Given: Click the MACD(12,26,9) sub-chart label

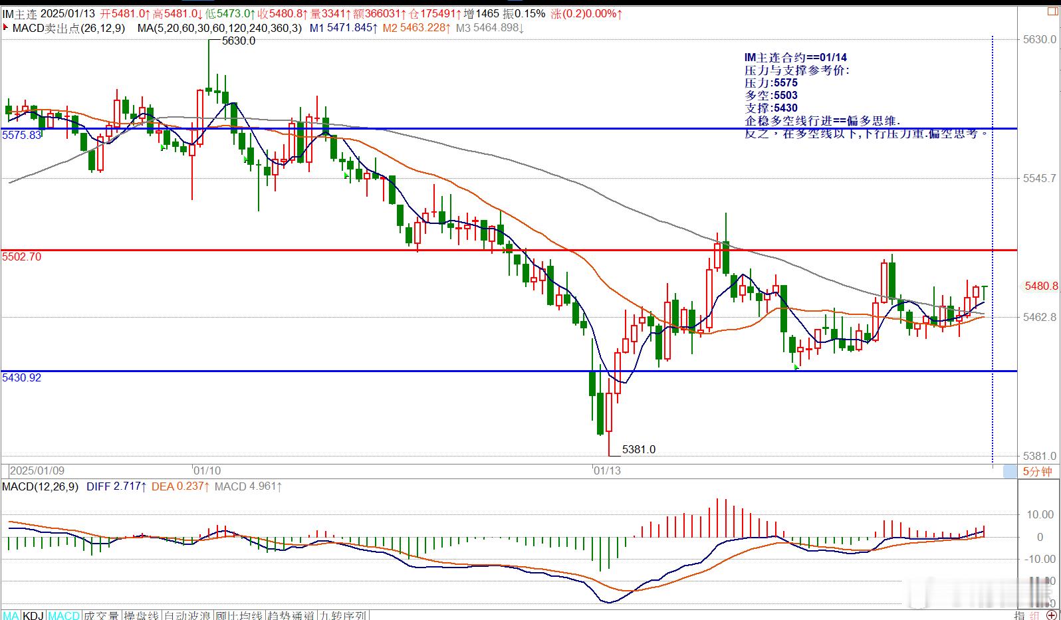Looking at the screenshot, I should click(40, 486).
